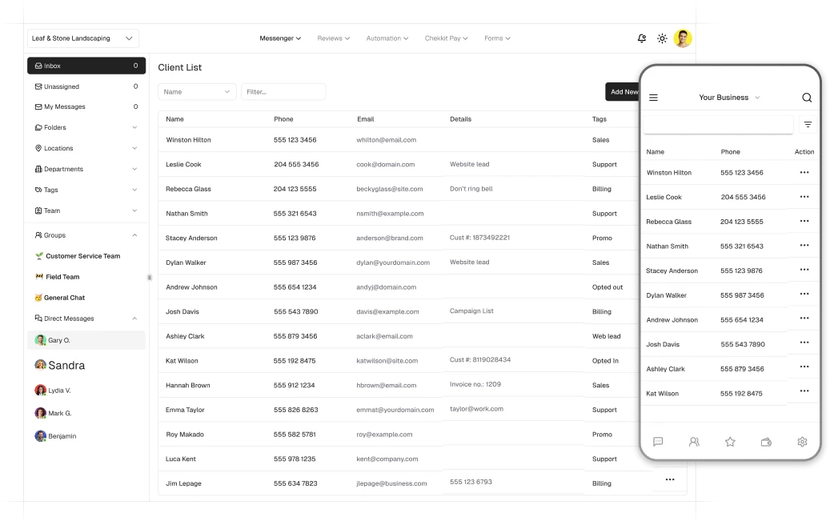This screenshot has width=830, height=525.
Task: Tap the search magnifier in the mobile header
Action: click(807, 97)
